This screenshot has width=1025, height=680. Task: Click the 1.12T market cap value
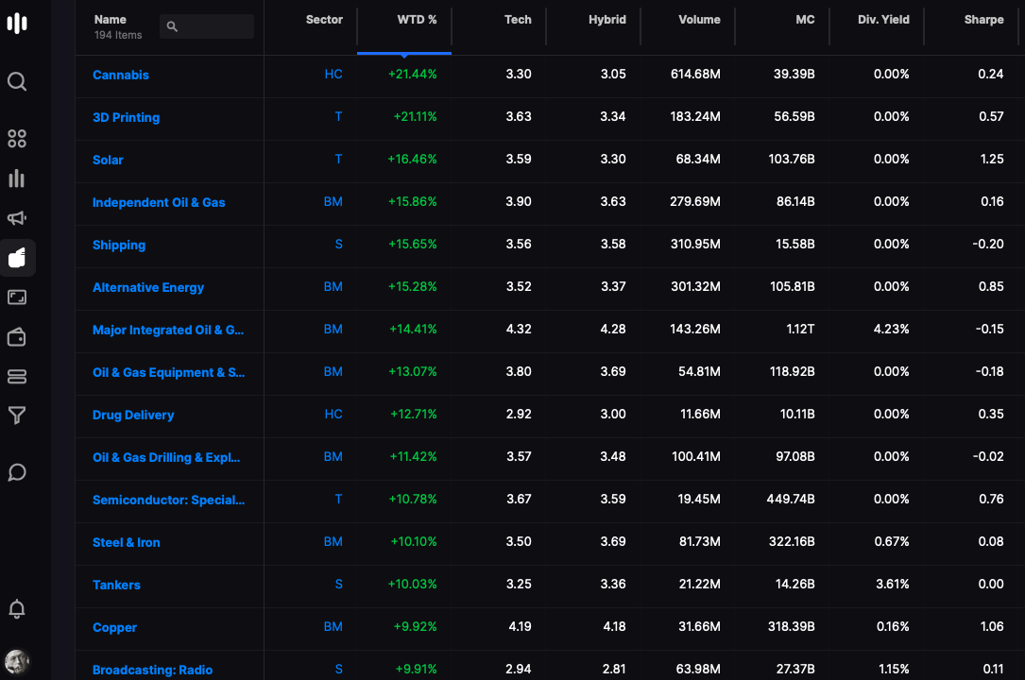(800, 329)
